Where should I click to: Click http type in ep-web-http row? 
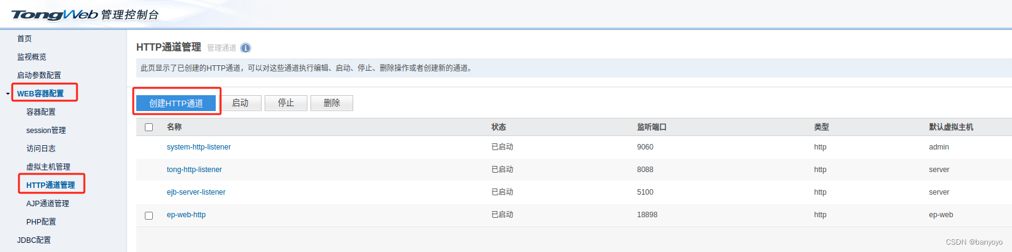point(820,215)
